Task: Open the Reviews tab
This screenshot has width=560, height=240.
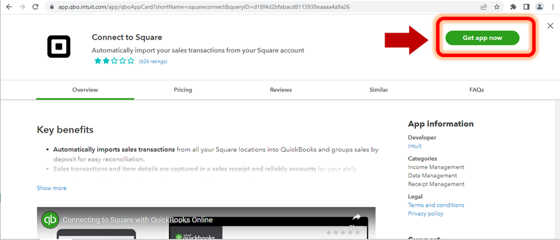Action: 281,90
